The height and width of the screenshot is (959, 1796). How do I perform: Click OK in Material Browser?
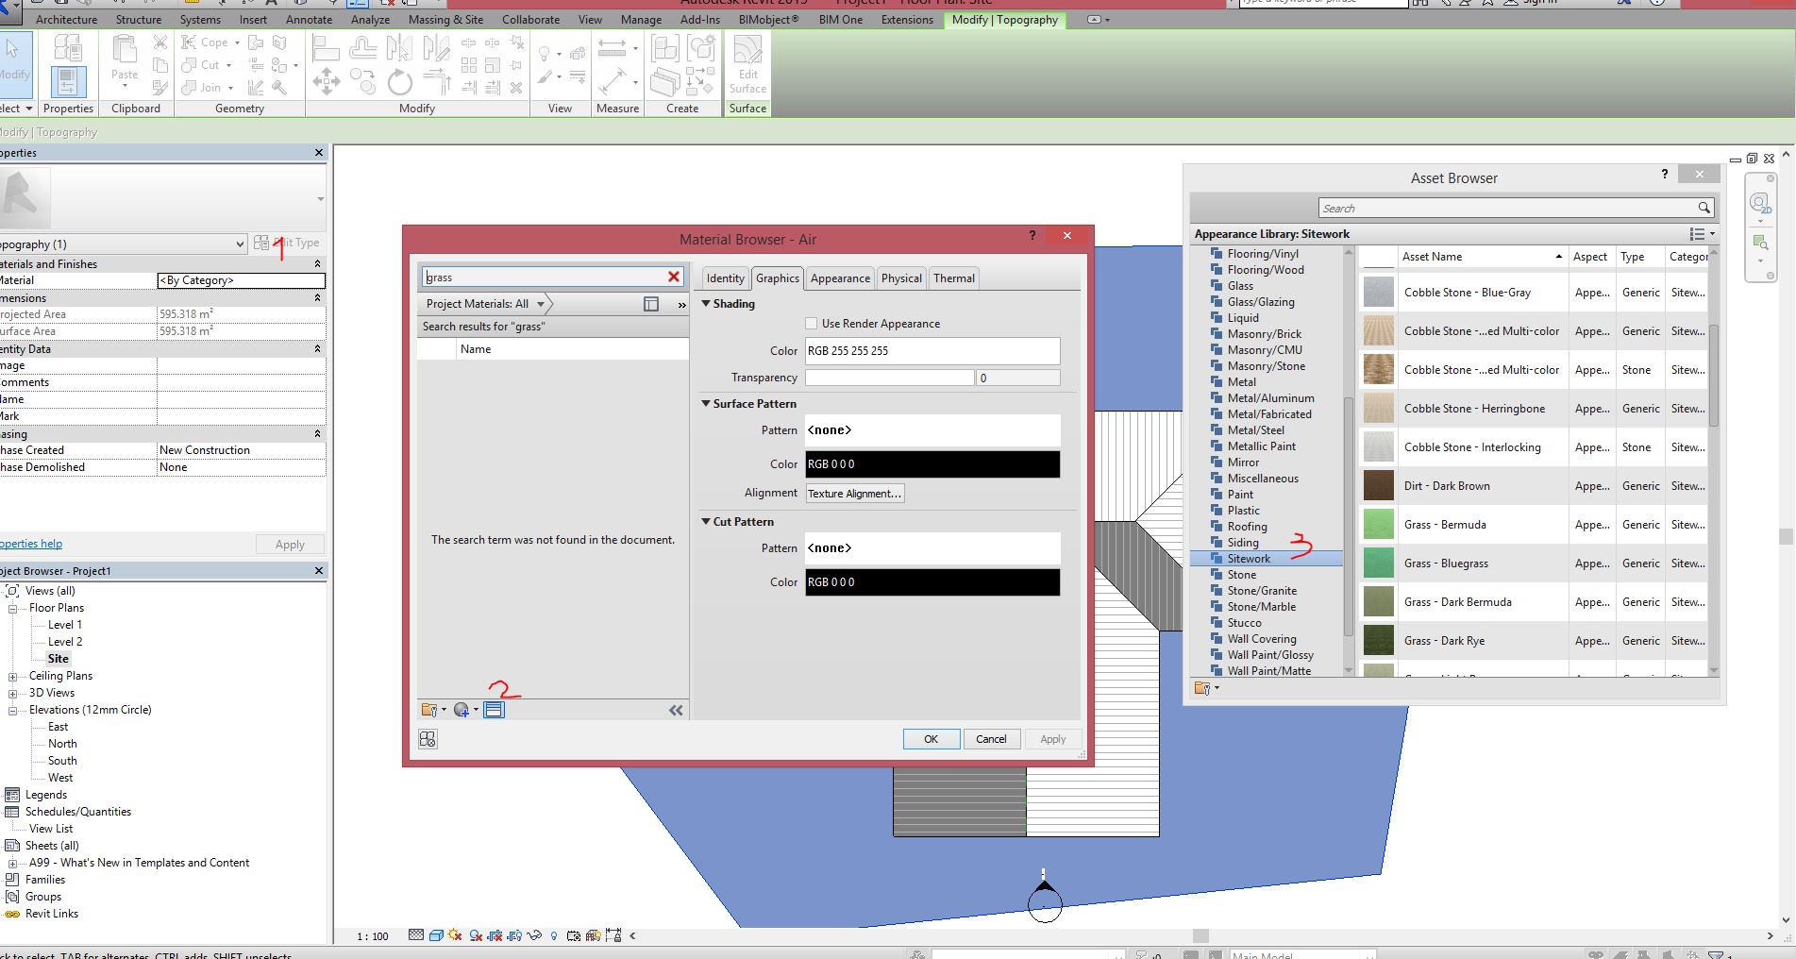tap(931, 739)
